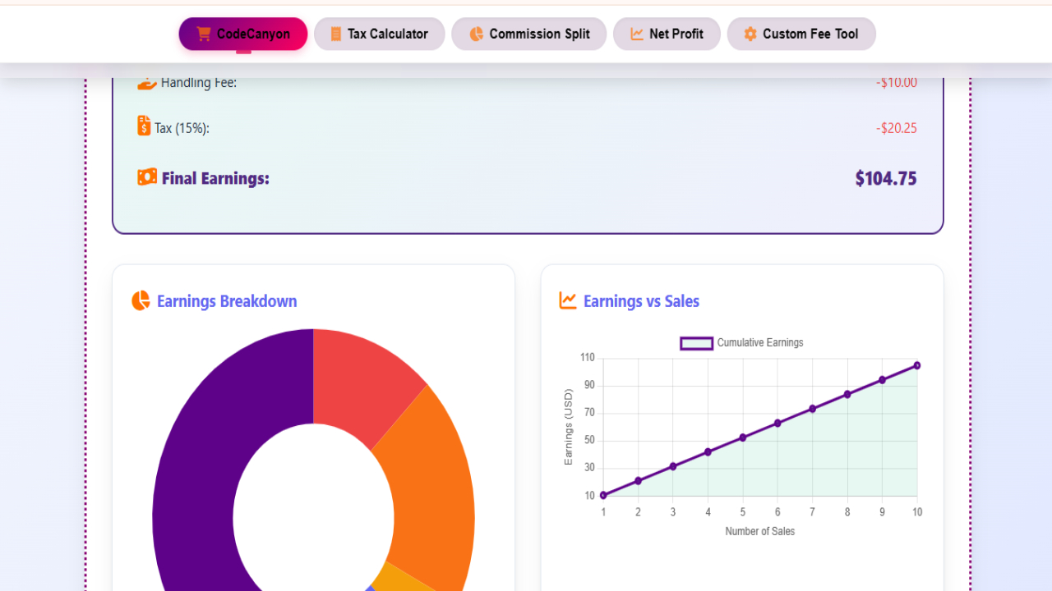The image size is (1052, 591).
Task: Click the line chart point for 8 sales
Action: [x=847, y=394]
